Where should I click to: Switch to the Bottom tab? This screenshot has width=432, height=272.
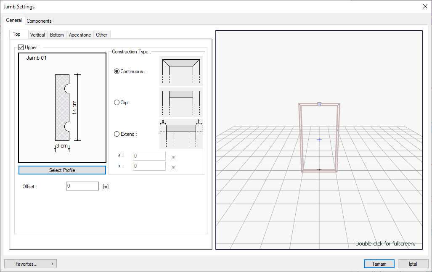click(x=57, y=35)
